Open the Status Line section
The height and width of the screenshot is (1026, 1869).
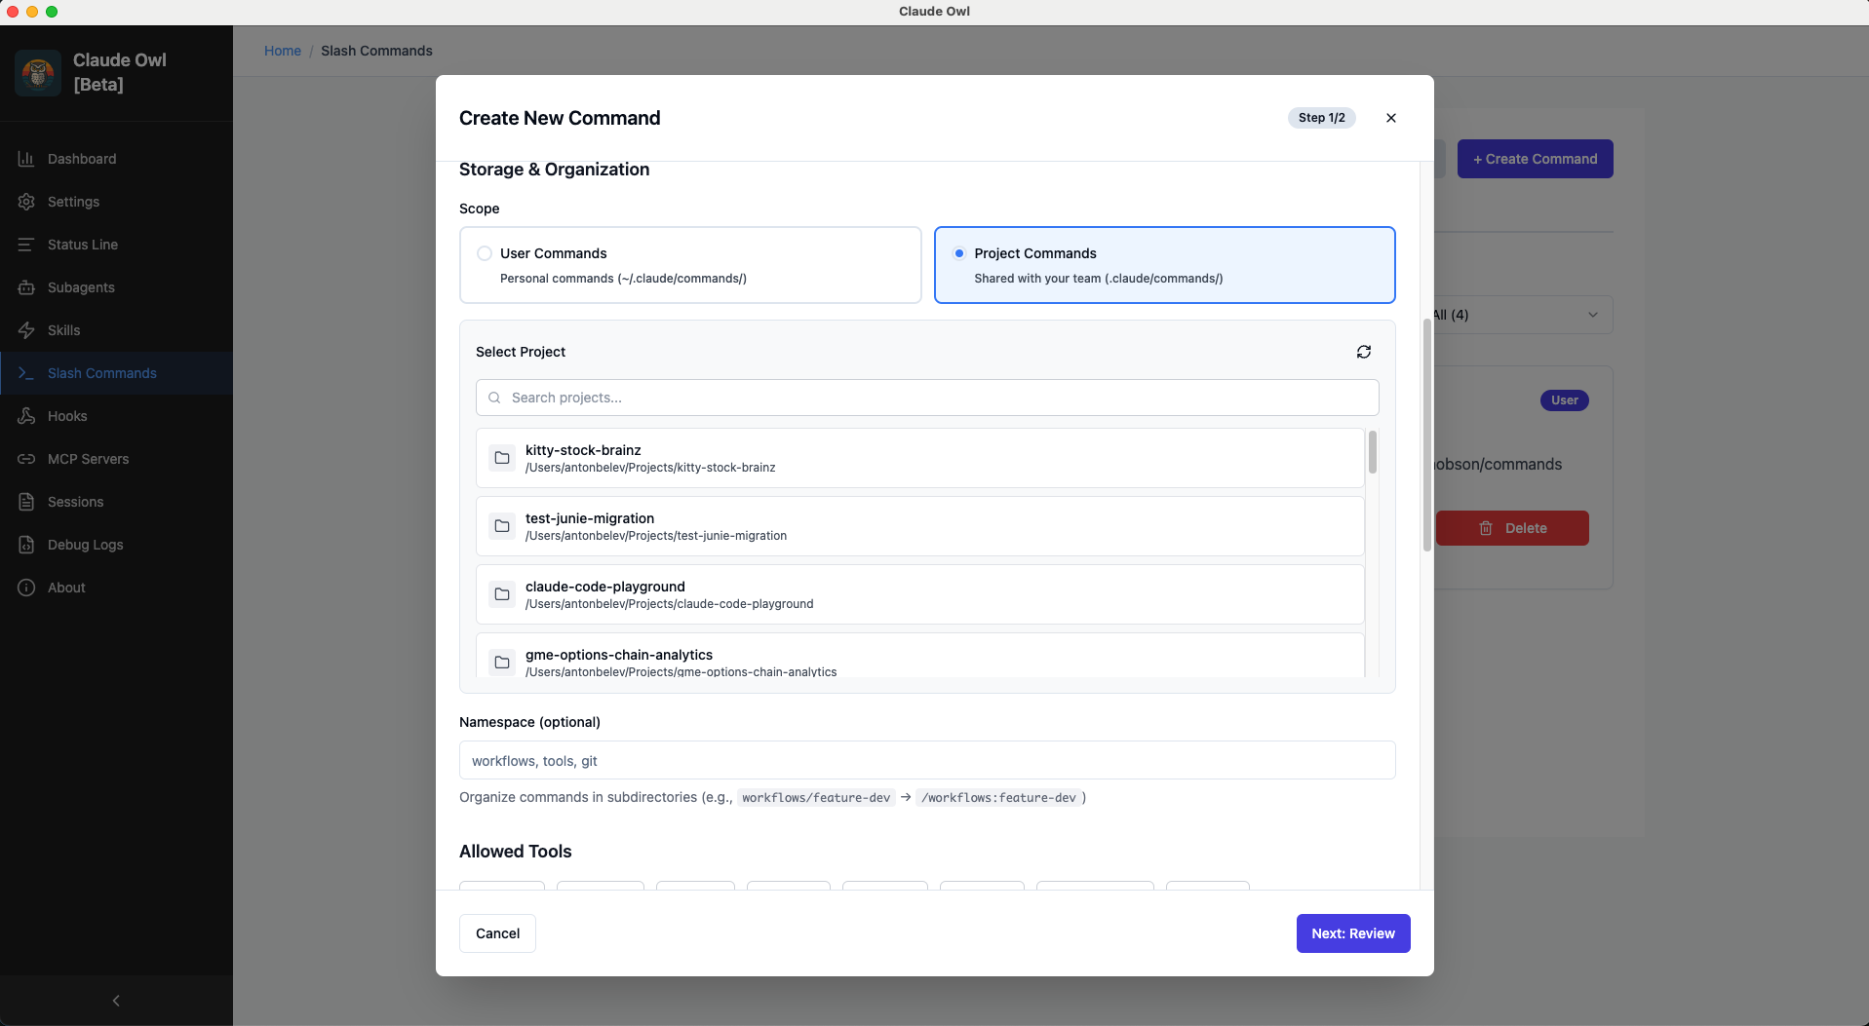click(27, 245)
